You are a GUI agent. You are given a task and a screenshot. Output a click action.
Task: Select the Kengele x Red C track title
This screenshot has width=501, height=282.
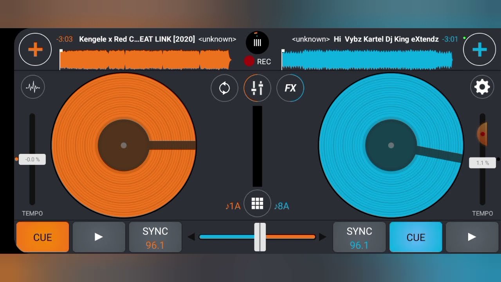(x=137, y=39)
